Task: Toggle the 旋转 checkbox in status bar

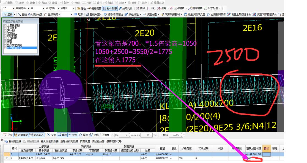Action: pyautogui.click(x=160, y=135)
